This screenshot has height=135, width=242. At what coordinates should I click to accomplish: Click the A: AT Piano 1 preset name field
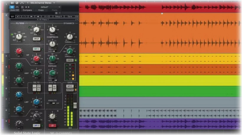pyautogui.click(x=43, y=20)
